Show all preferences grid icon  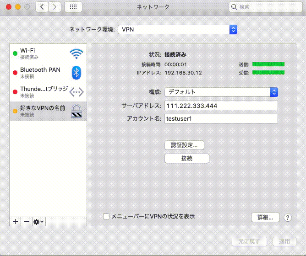click(x=73, y=7)
